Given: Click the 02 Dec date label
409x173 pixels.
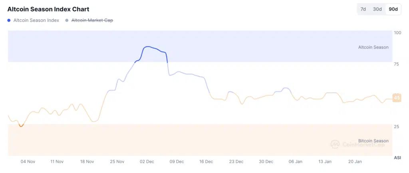Looking at the screenshot, I should pos(147,162).
